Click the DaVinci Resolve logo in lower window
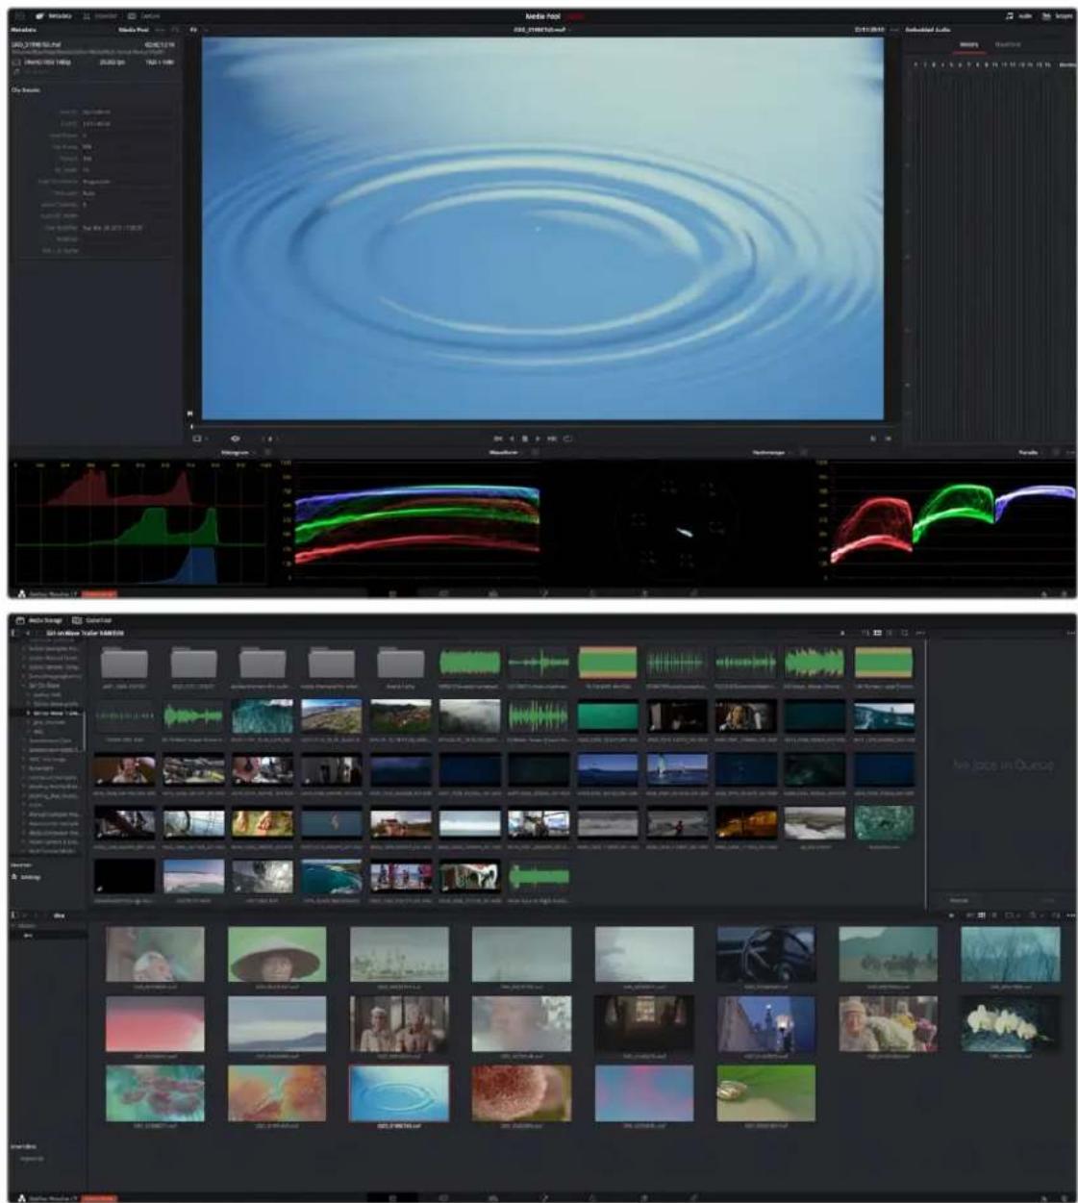This screenshot has height=1203, width=1078. point(23,1197)
